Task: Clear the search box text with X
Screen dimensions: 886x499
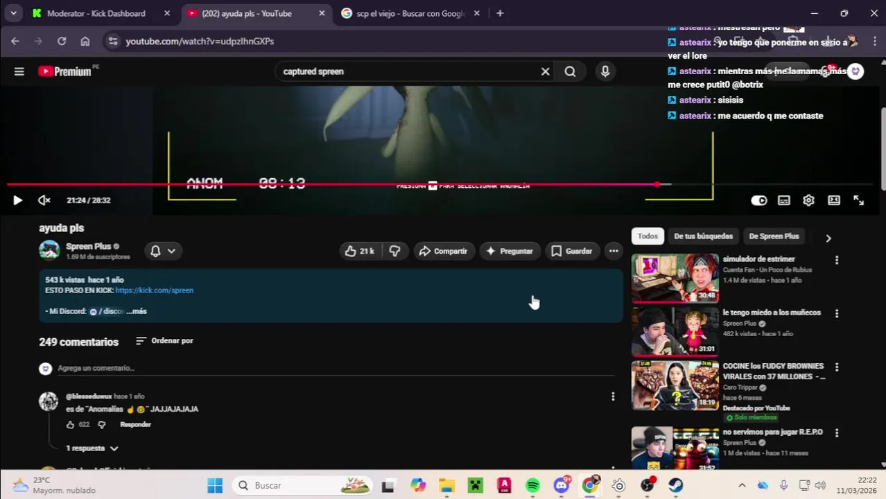Action: coord(545,71)
